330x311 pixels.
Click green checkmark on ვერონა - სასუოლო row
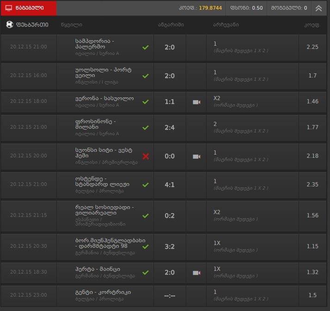point(146,102)
